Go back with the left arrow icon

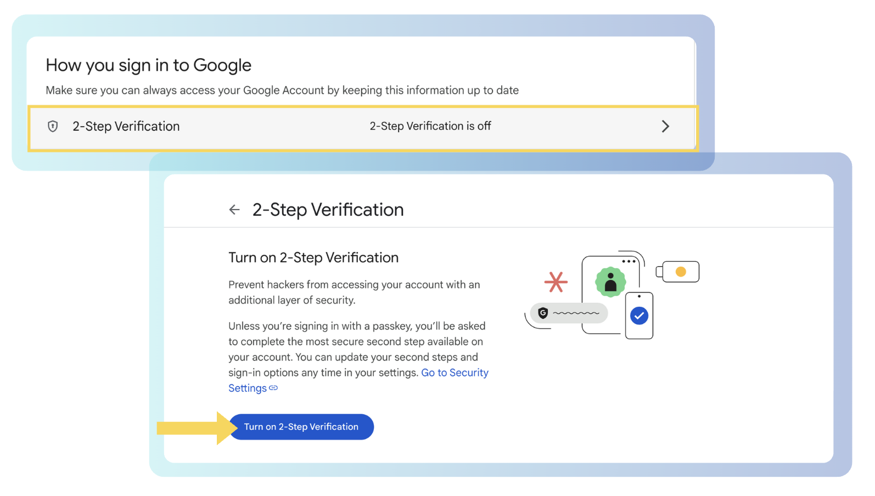tap(234, 210)
